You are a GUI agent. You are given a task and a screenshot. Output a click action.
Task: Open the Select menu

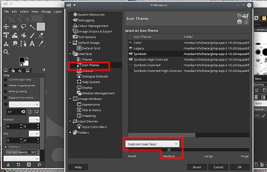click(x=24, y=12)
